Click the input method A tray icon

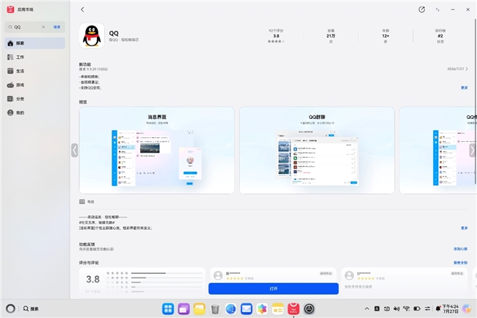pos(376,308)
